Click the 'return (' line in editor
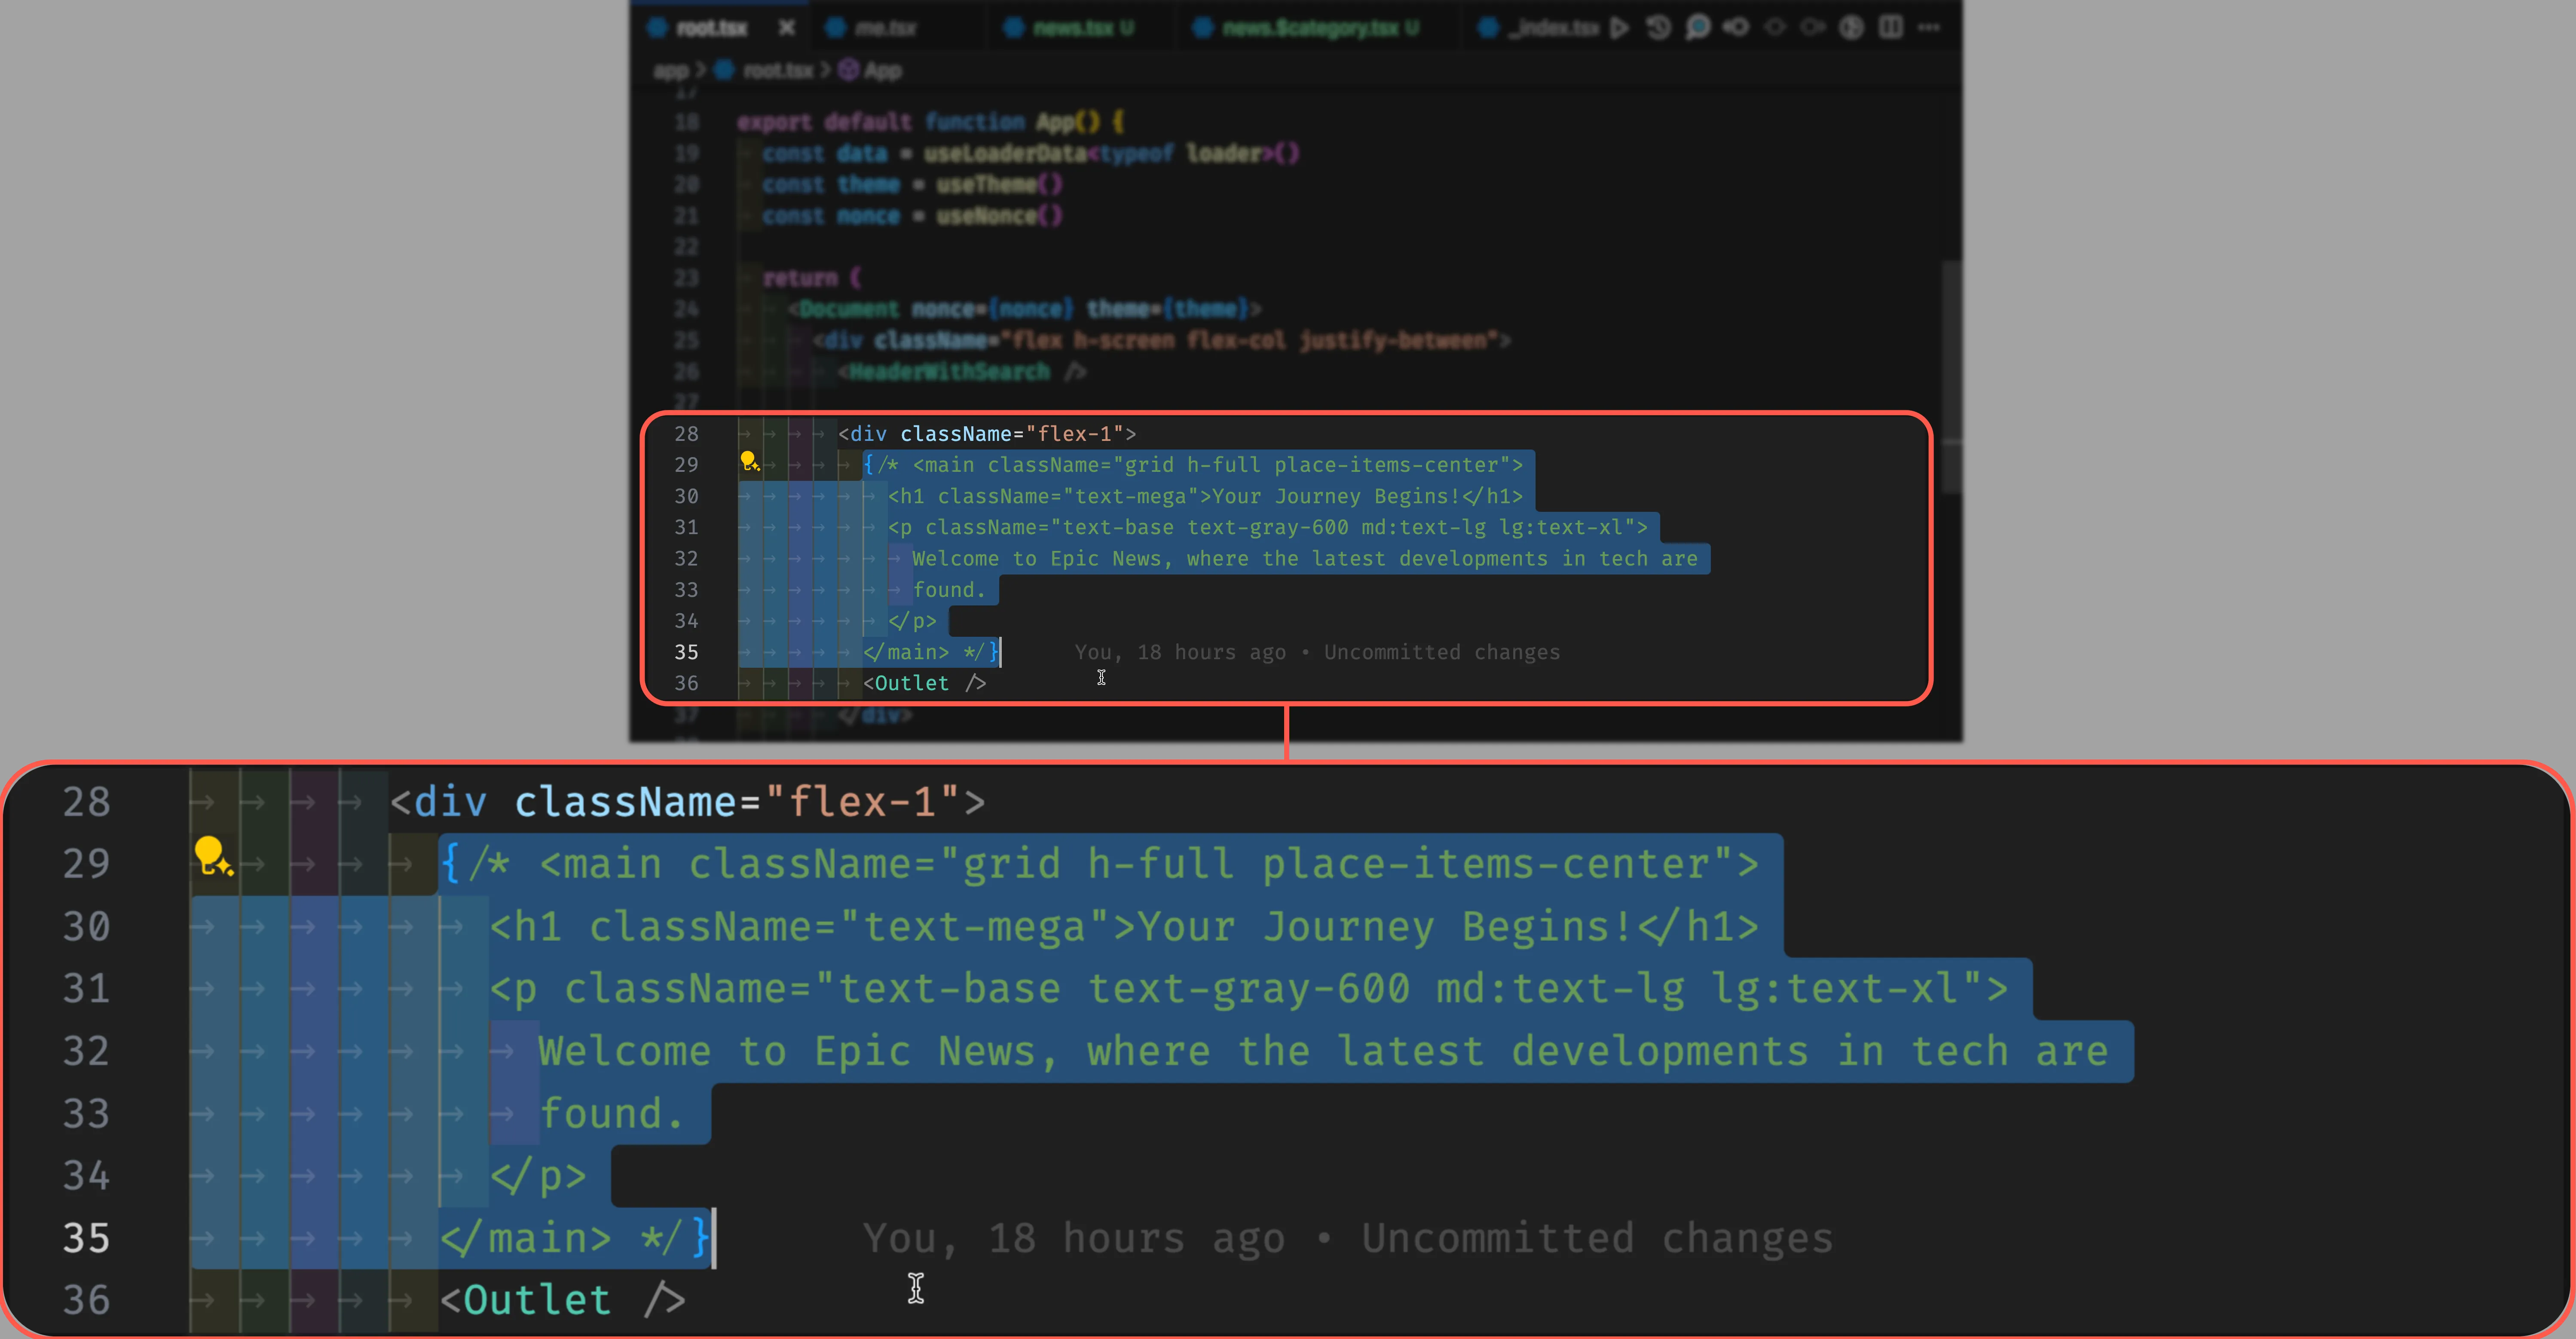This screenshot has height=1339, width=2576. [x=812, y=277]
